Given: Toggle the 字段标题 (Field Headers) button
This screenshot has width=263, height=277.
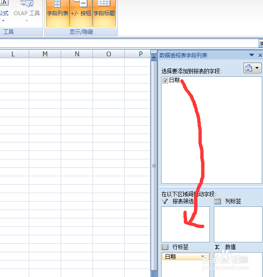Looking at the screenshot, I should (104, 13).
